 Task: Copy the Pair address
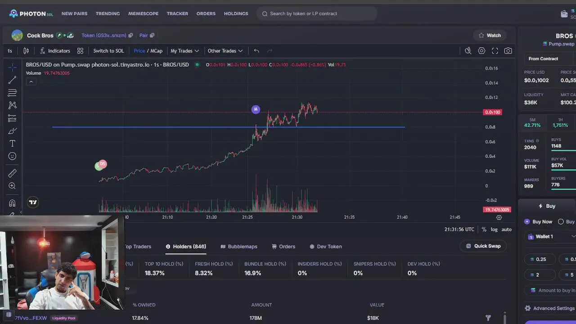[152, 35]
